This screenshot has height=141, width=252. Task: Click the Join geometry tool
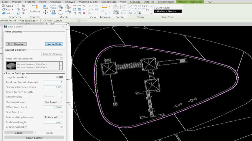(x=7, y=13)
